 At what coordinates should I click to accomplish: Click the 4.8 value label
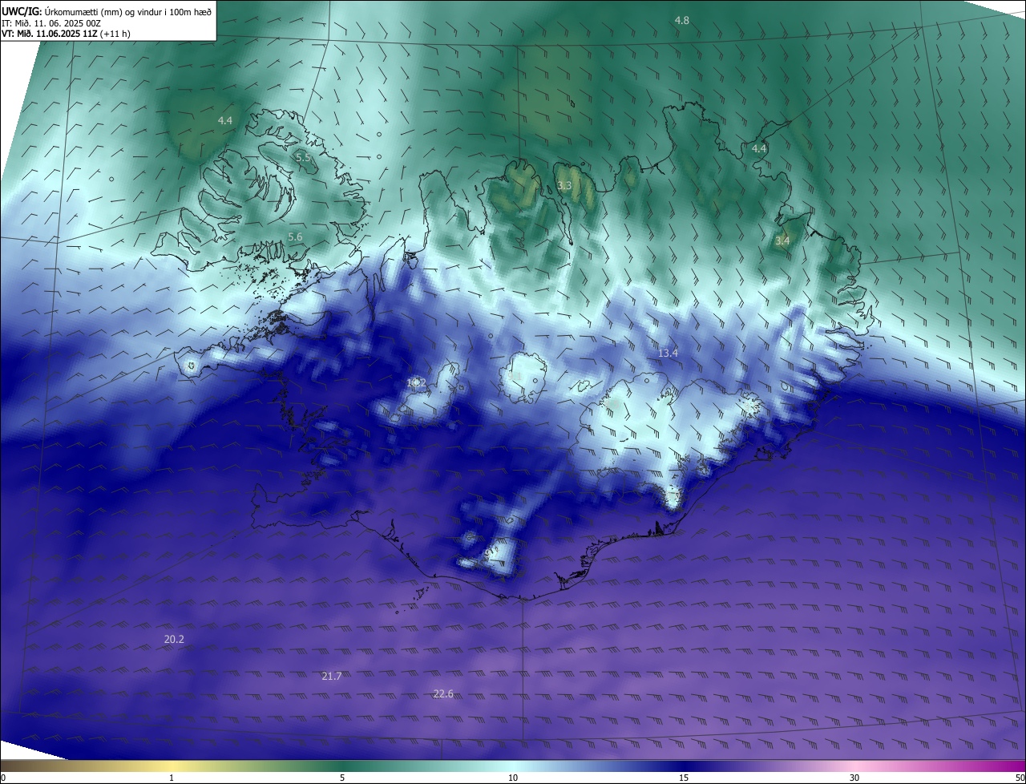click(x=681, y=20)
